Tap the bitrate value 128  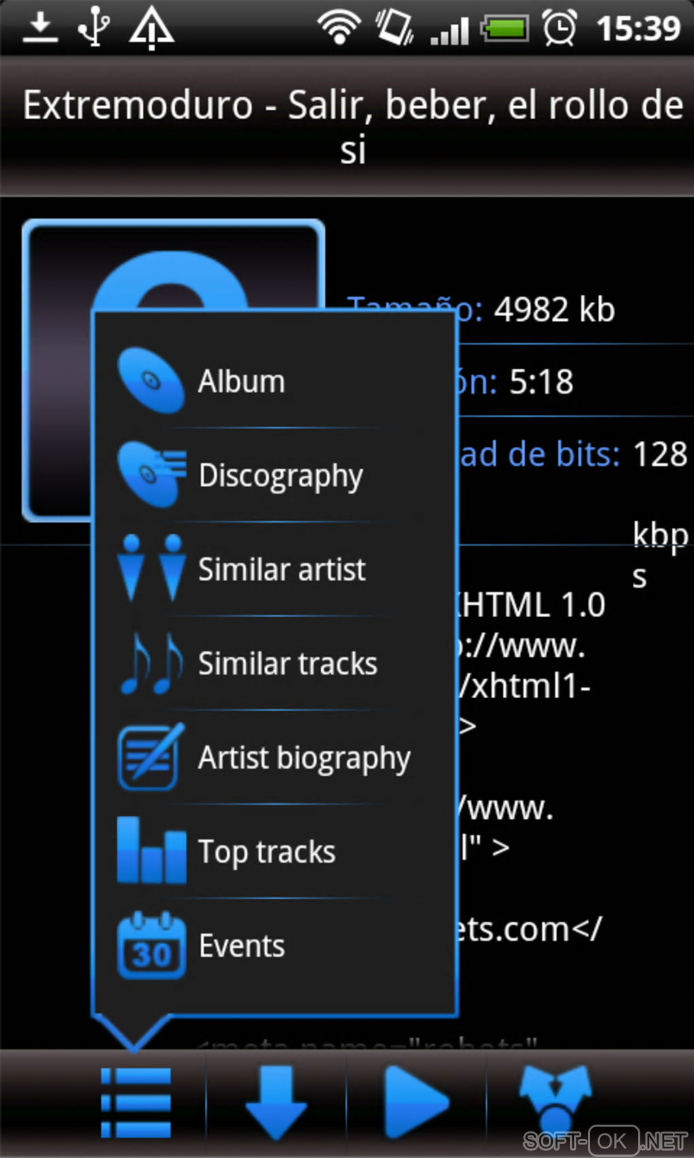point(660,454)
